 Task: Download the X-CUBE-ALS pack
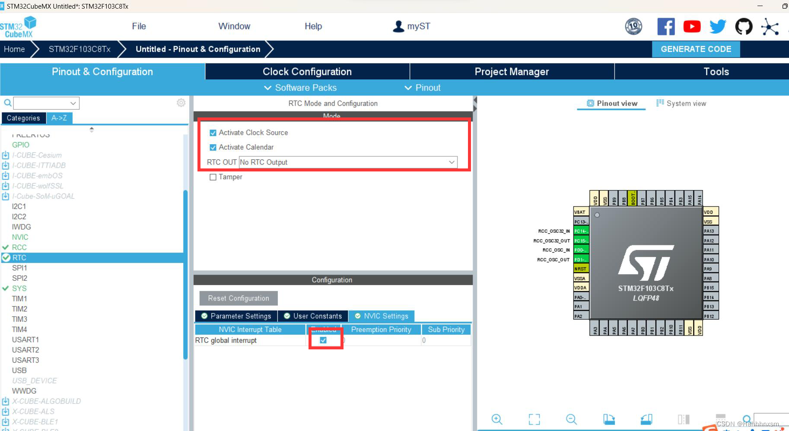(x=6, y=412)
